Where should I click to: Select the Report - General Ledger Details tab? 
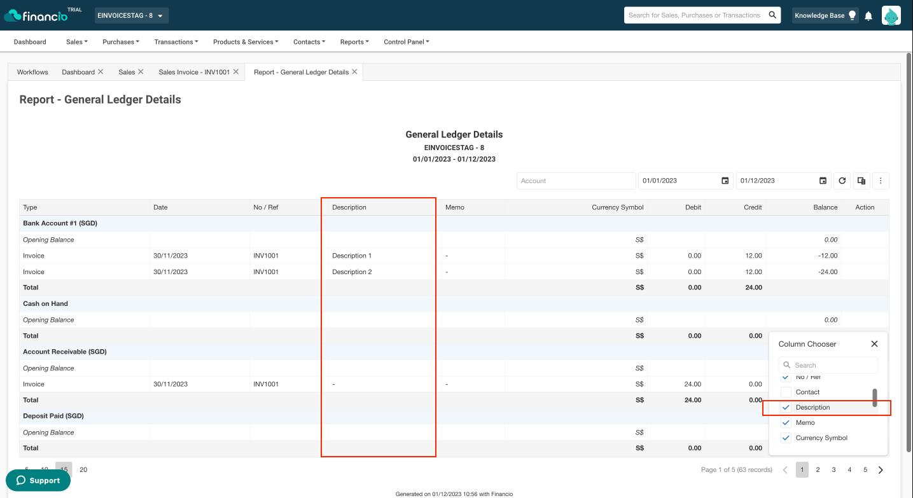(x=301, y=72)
